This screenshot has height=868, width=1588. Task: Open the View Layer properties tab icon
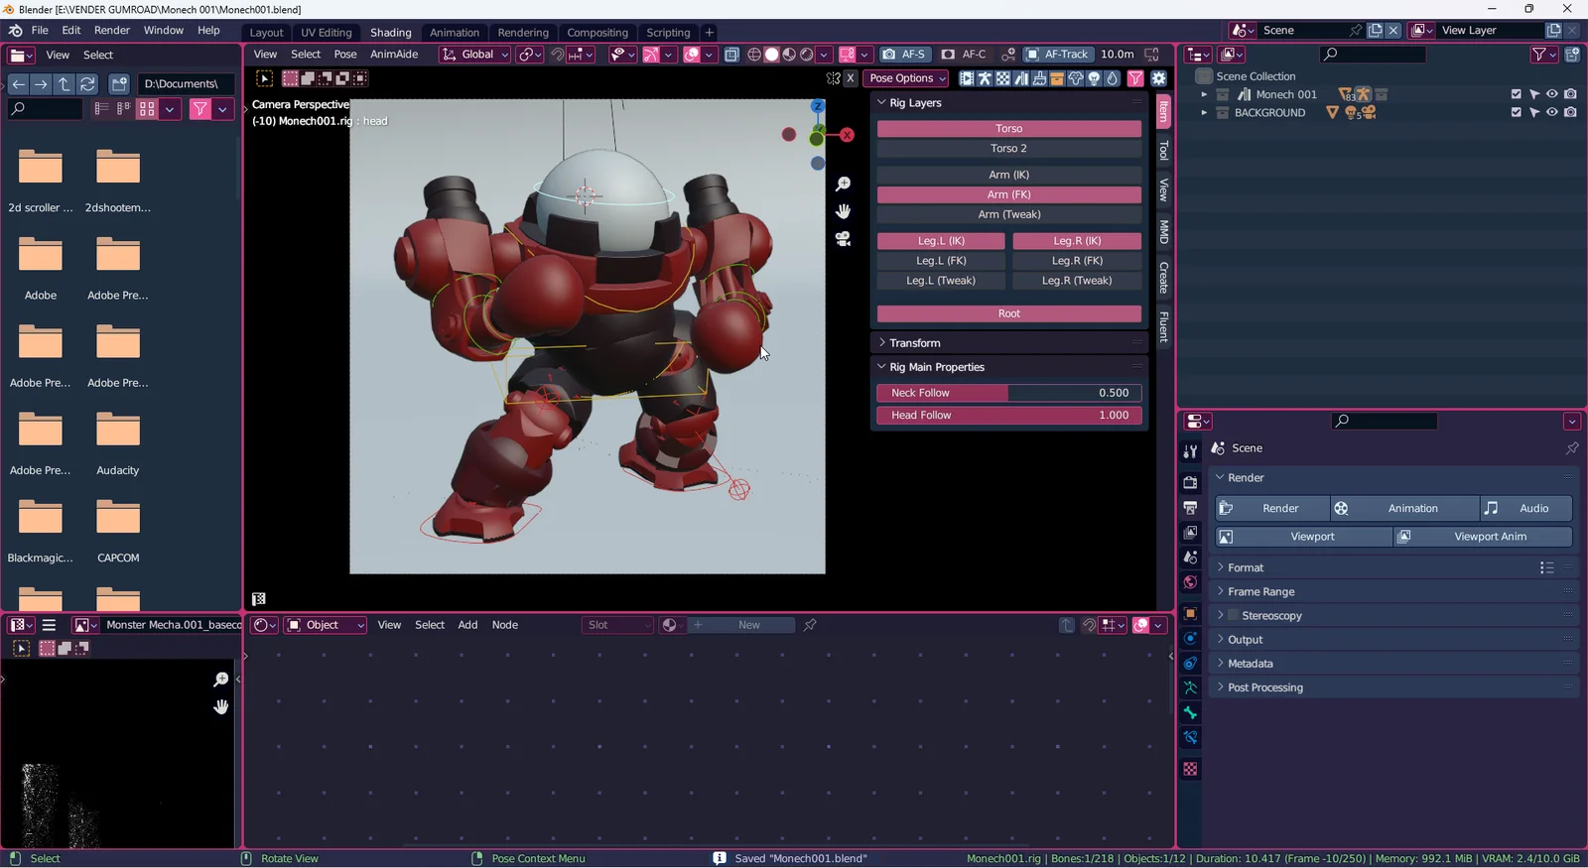point(1190,533)
